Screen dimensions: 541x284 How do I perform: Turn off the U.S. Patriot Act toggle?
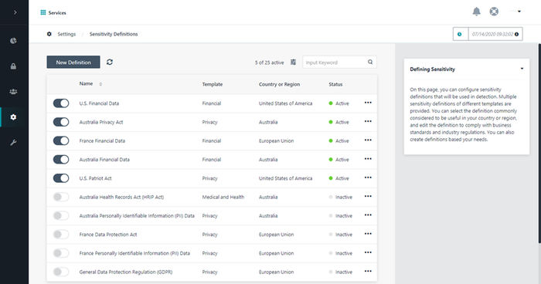(x=61, y=178)
